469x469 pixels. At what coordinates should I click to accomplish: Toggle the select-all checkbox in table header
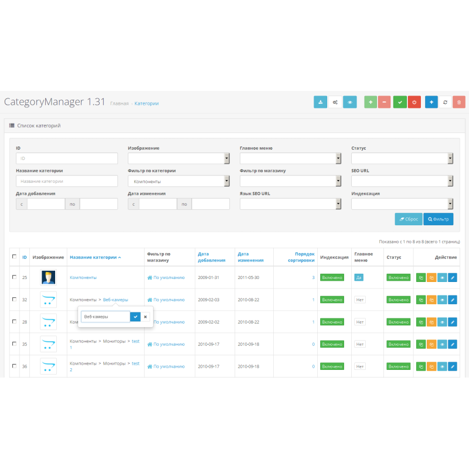pyautogui.click(x=15, y=257)
